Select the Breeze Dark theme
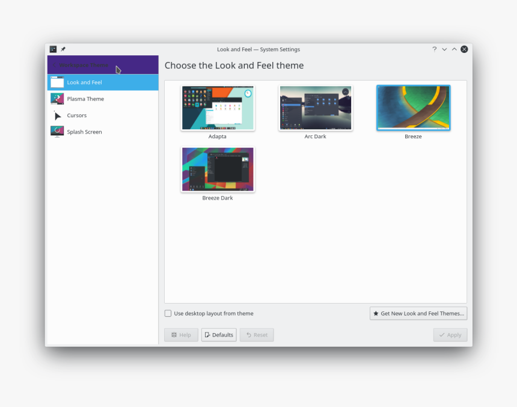Screen dimensions: 517x407 [218, 170]
